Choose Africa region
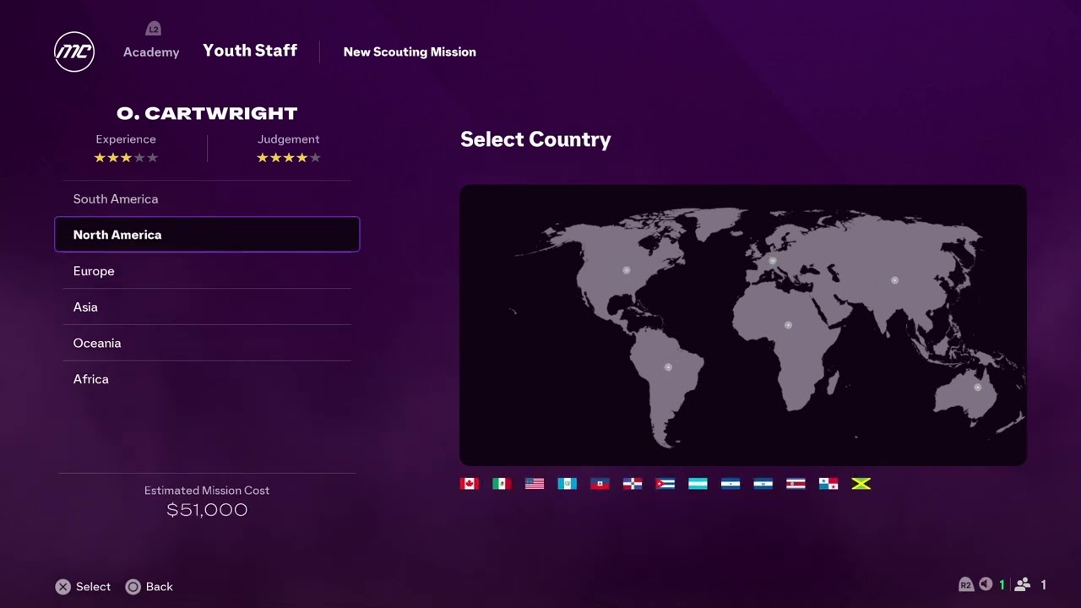Viewport: 1081px width, 608px height. 207,379
